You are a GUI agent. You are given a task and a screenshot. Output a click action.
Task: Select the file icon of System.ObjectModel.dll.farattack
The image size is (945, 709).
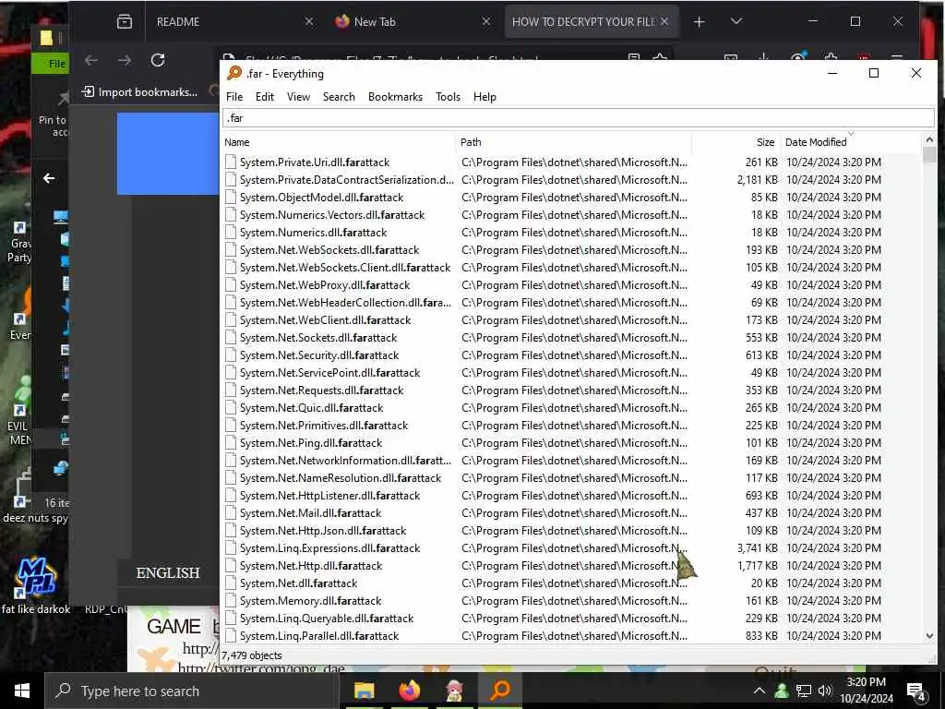[x=231, y=198]
